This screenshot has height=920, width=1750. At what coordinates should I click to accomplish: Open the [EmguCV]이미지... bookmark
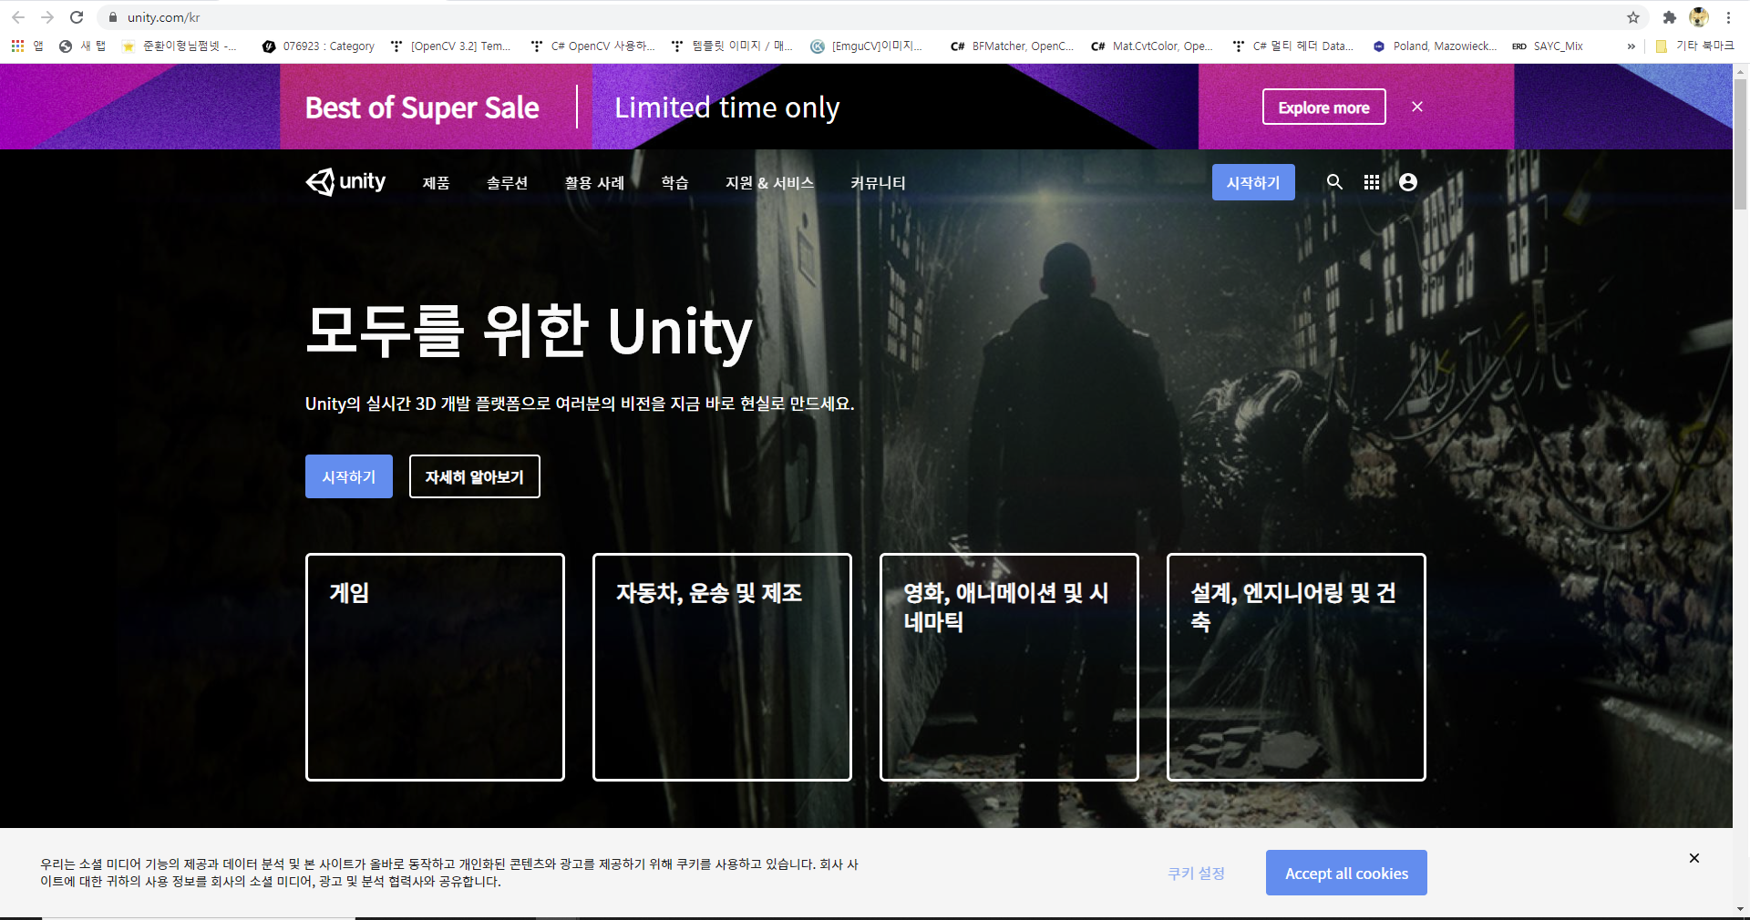click(867, 46)
